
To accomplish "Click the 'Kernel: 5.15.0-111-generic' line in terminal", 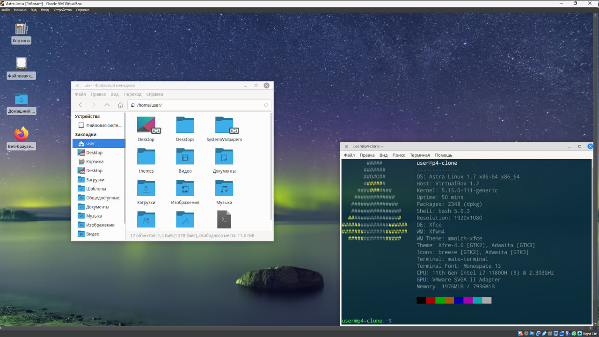I will click(x=457, y=190).
